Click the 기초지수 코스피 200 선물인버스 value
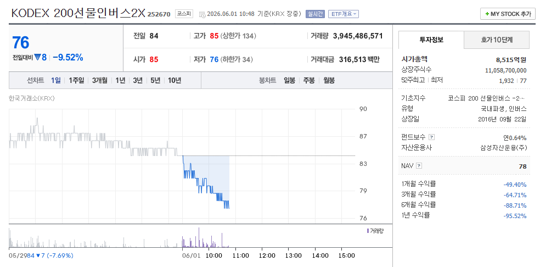 487,98
